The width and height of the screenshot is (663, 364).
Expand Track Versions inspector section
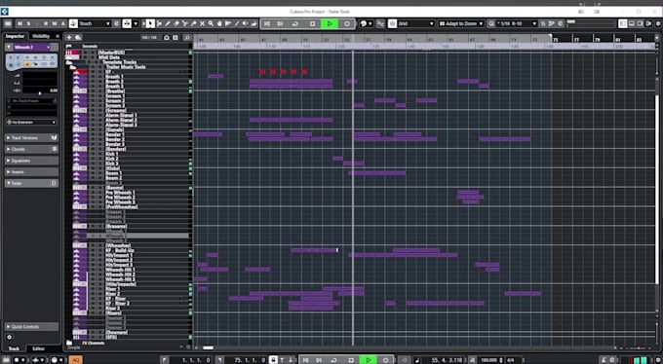tap(31, 137)
